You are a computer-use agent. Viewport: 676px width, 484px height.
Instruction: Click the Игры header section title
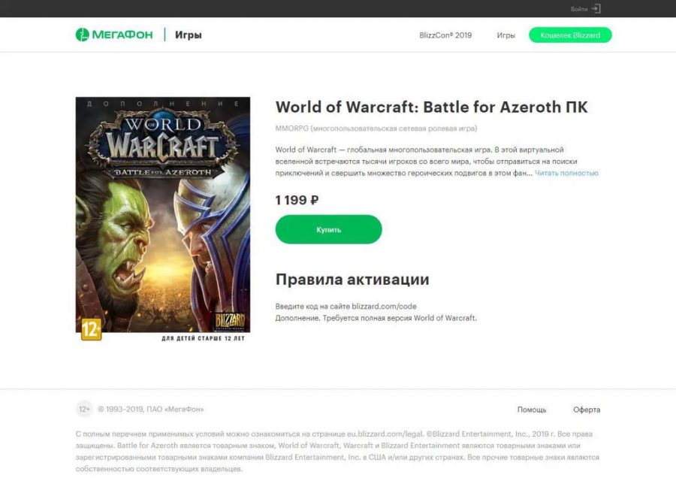(x=189, y=35)
